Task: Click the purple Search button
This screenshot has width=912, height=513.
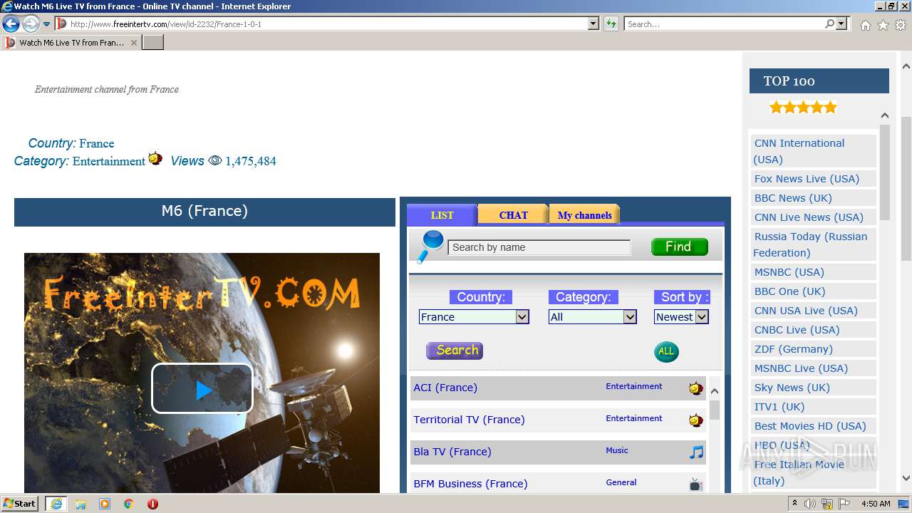Action: pyautogui.click(x=455, y=351)
